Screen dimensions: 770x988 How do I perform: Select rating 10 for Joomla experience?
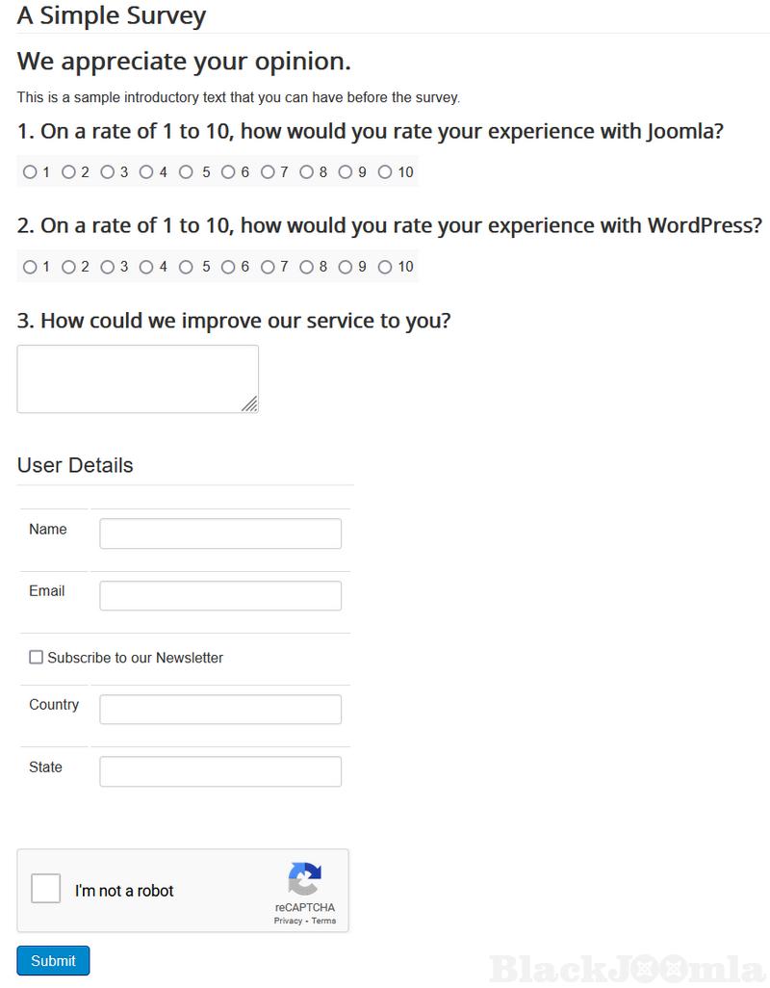[x=385, y=172]
